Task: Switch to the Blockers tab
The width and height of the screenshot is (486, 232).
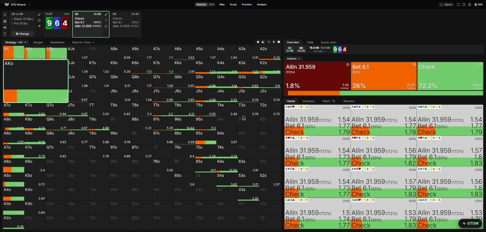Action: pos(349,101)
